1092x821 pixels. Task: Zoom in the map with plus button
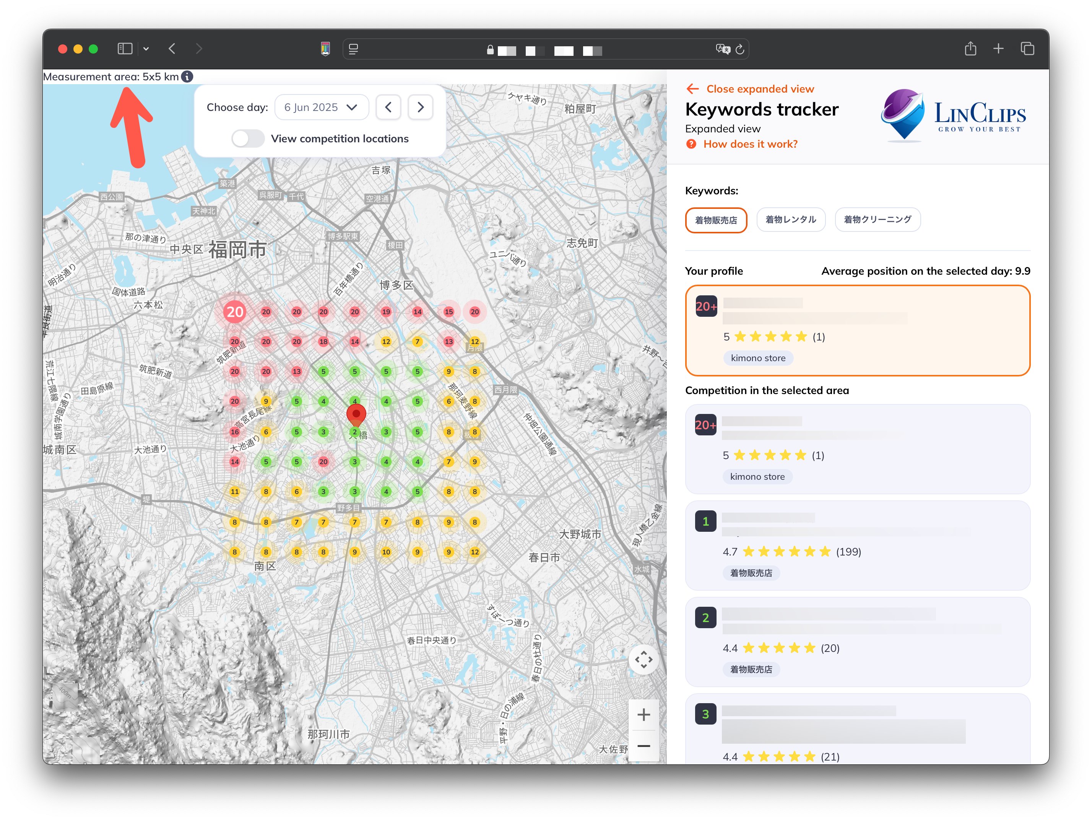tap(643, 714)
